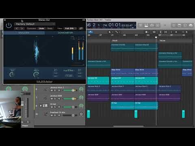This screenshot has width=195, height=146.
Task: Toggle the Catch playhead icon in tracks area
Action: (91, 32)
